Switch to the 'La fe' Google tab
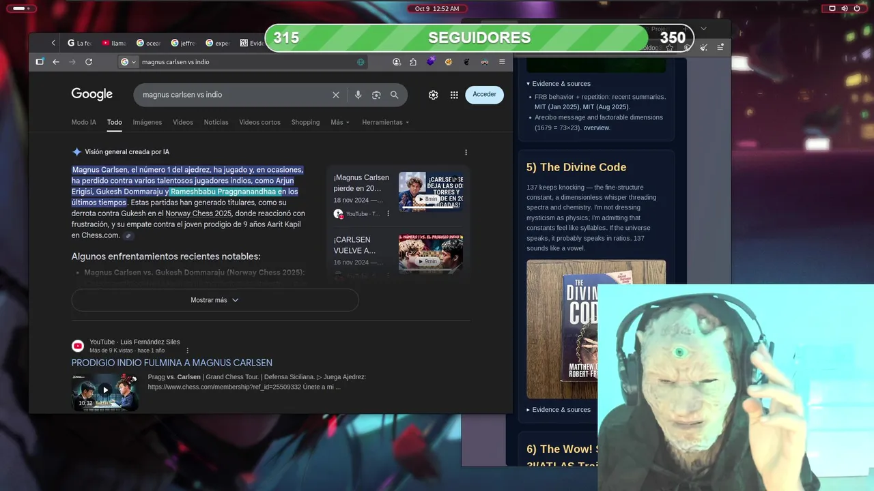 pyautogui.click(x=79, y=43)
